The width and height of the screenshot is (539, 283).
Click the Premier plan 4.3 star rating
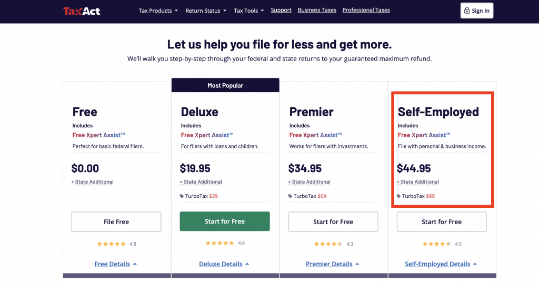coord(333,244)
